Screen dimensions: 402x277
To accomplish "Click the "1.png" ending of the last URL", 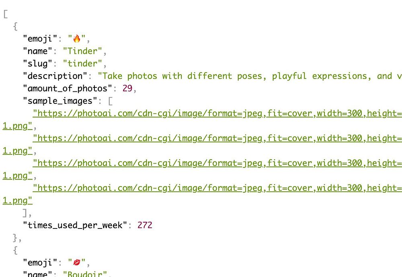I will pyautogui.click(x=17, y=201).
